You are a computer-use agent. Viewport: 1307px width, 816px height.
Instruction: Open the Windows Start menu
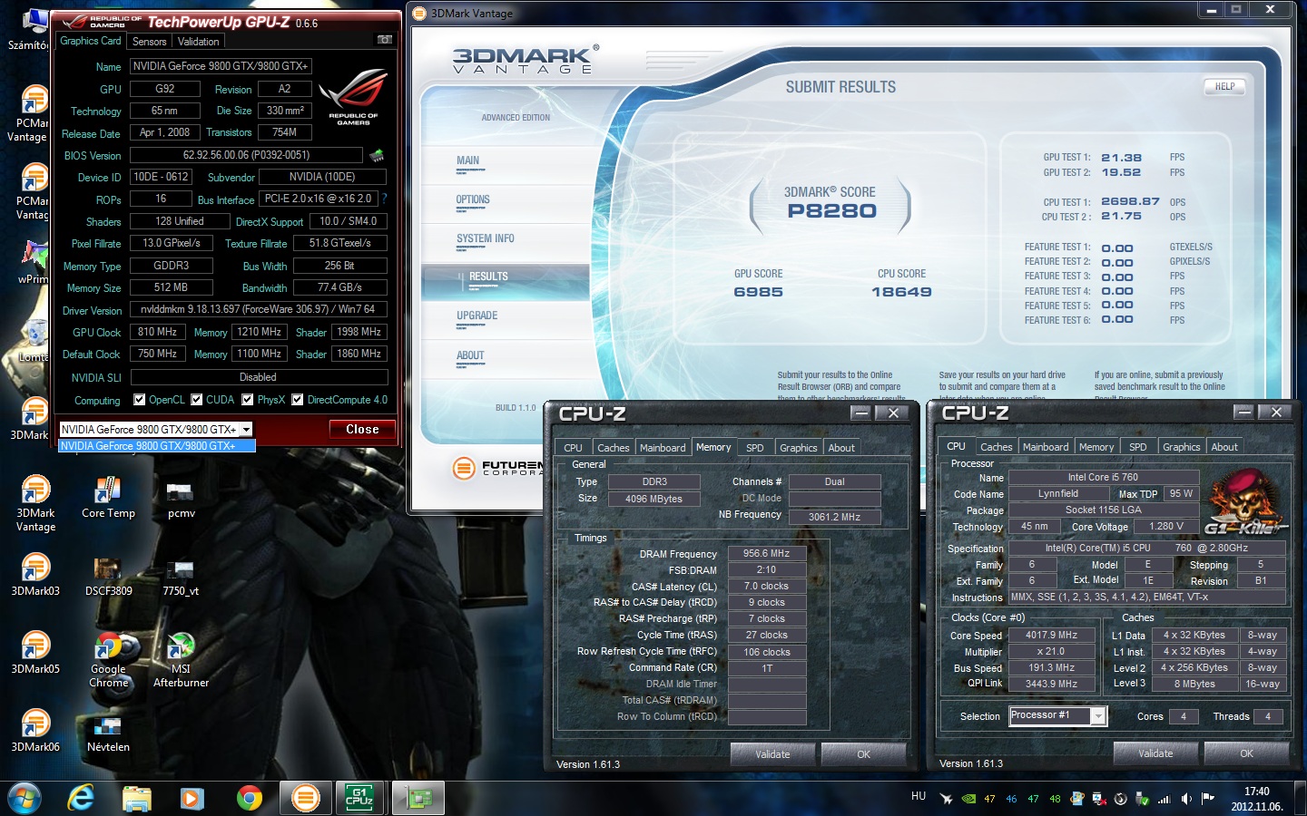click(x=24, y=798)
